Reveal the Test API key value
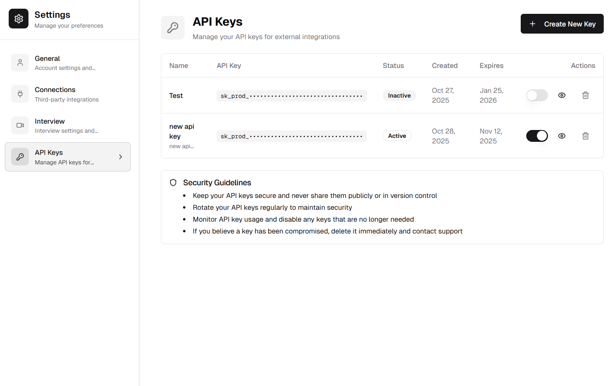This screenshot has height=386, width=616. point(562,95)
